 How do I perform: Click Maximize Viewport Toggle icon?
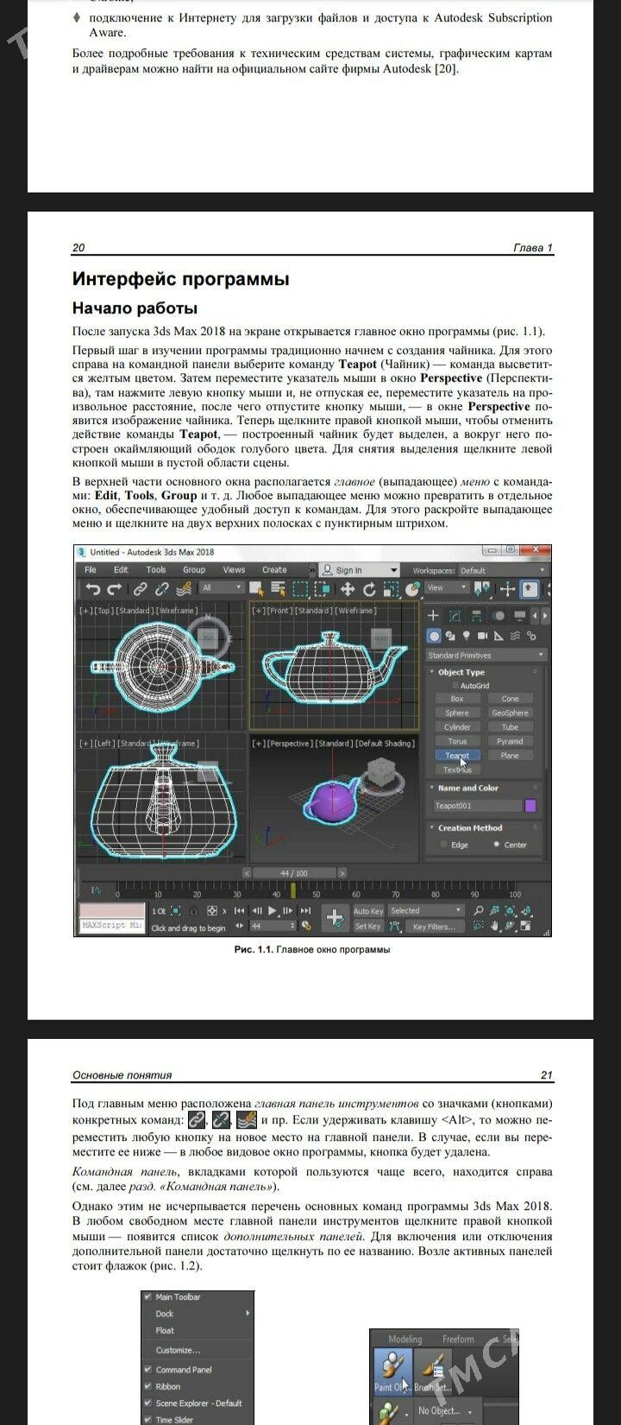pyautogui.click(x=525, y=925)
